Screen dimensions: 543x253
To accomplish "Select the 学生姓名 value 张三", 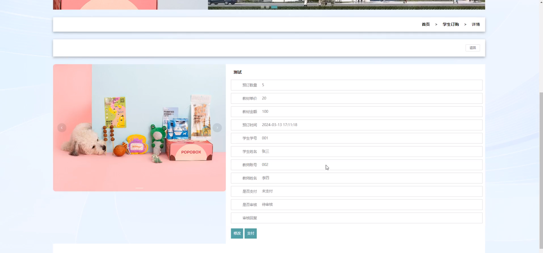I will tap(265, 151).
